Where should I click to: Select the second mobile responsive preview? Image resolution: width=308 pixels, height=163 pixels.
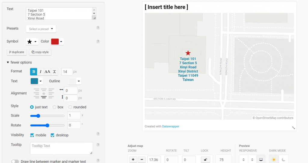[x=252, y=159]
